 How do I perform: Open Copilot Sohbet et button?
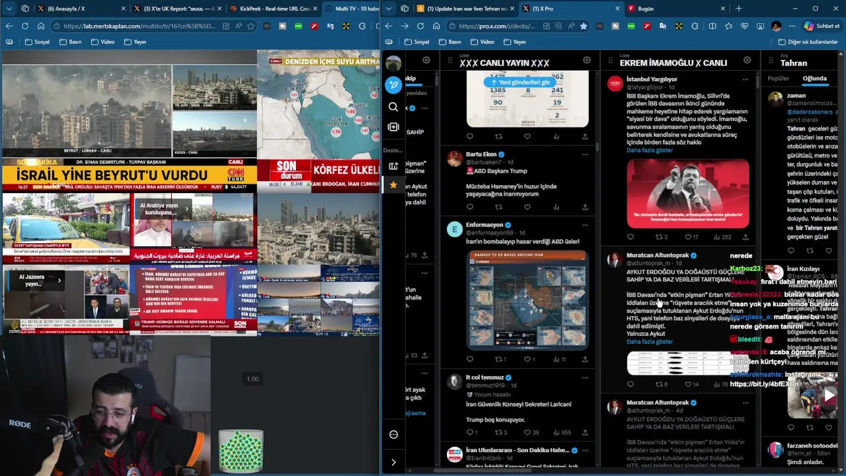click(822, 26)
